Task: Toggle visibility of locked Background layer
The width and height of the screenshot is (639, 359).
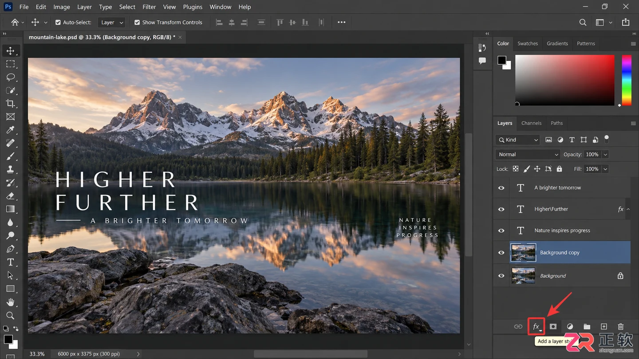Action: (501, 276)
